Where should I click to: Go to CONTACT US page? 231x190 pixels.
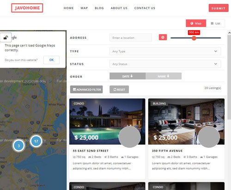click(x=145, y=8)
